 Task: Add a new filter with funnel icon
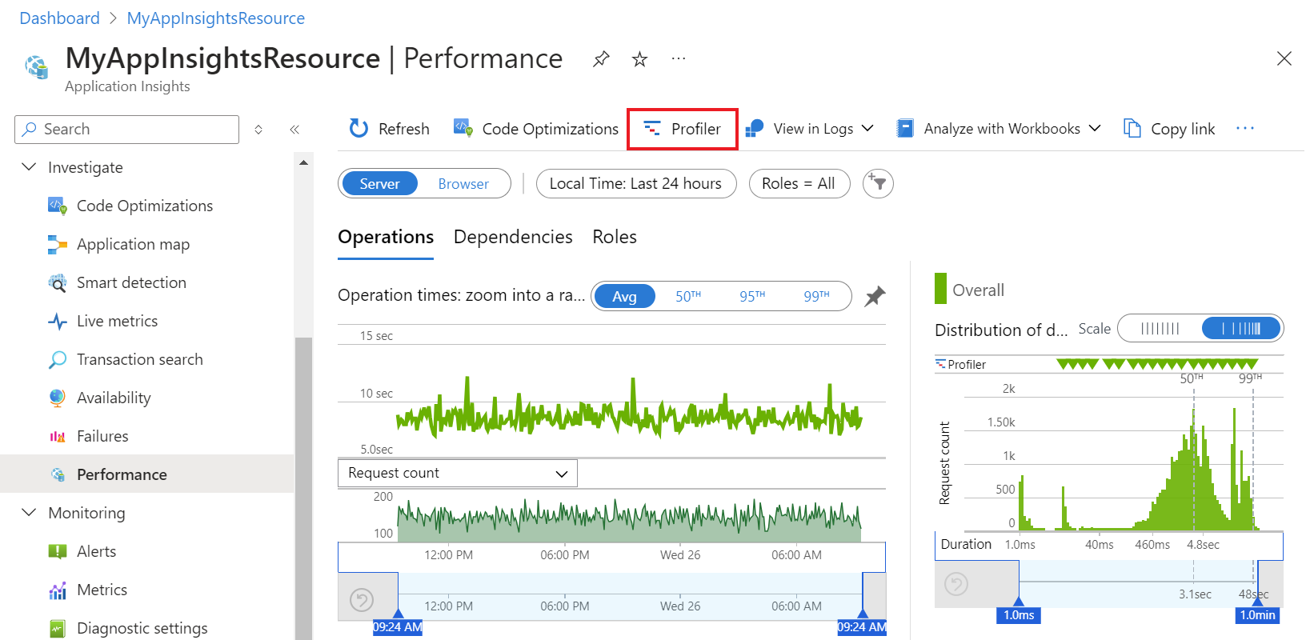point(878,183)
